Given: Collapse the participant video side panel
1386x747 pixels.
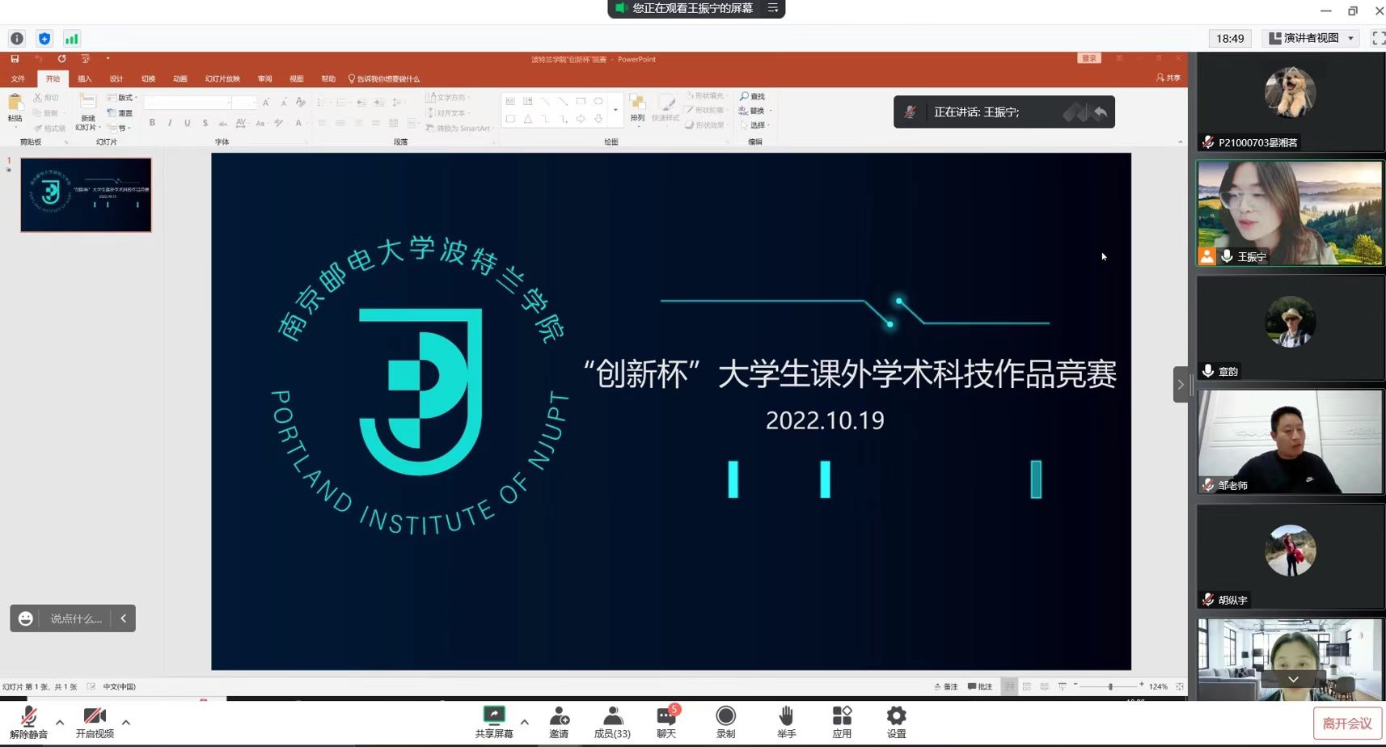Looking at the screenshot, I should point(1181,385).
